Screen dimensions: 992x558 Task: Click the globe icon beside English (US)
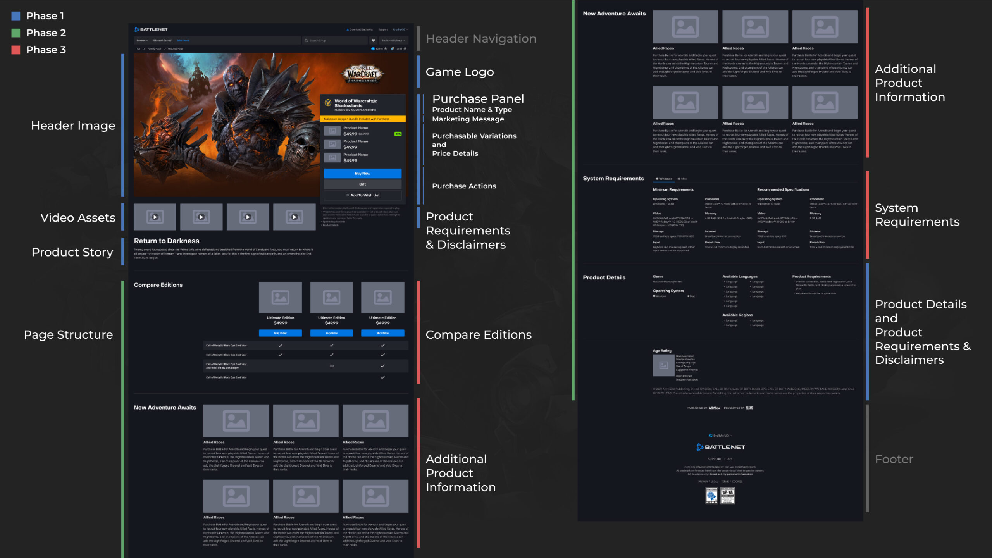[711, 436]
